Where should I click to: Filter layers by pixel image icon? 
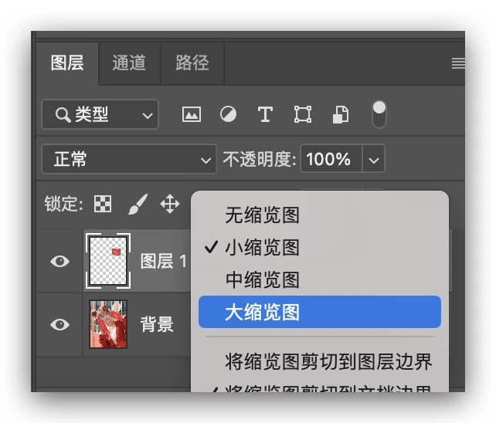tap(191, 115)
